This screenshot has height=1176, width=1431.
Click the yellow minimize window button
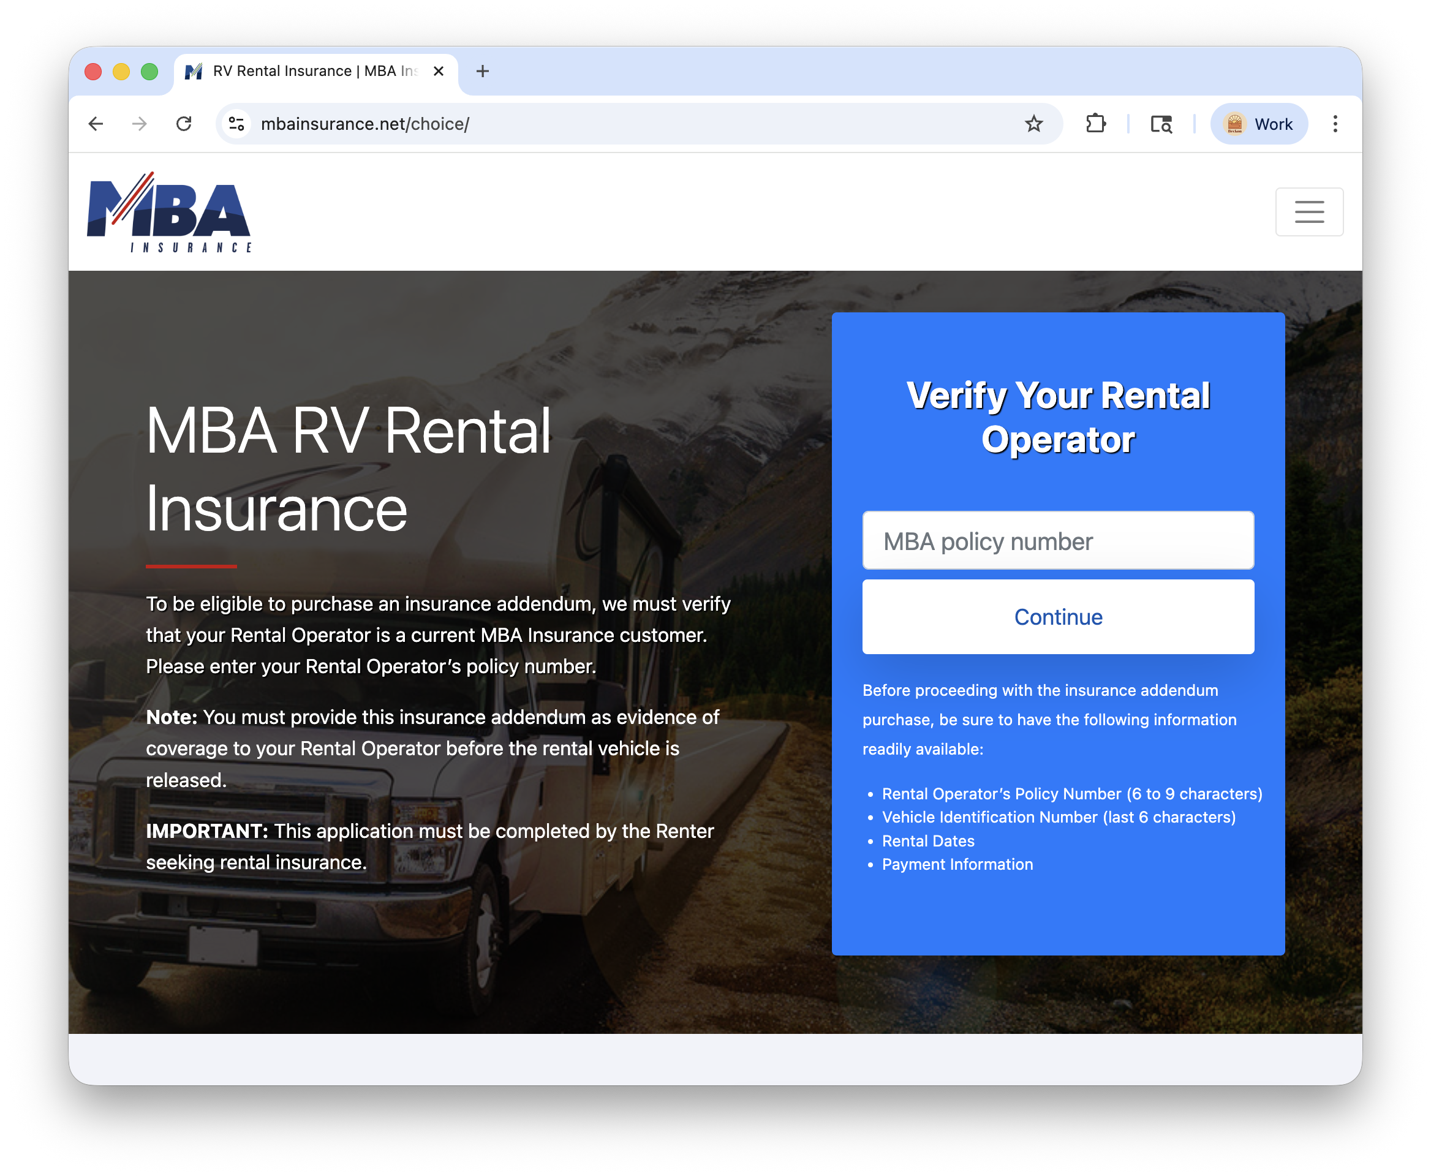[x=121, y=71]
